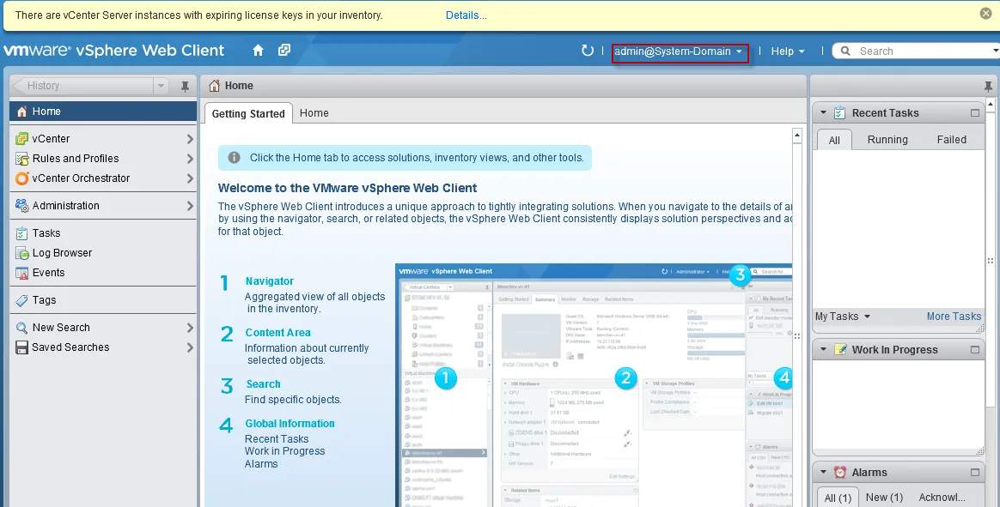Viewport: 1000px width, 507px height.
Task: Open the History dropdown arrow
Action: 161,85
